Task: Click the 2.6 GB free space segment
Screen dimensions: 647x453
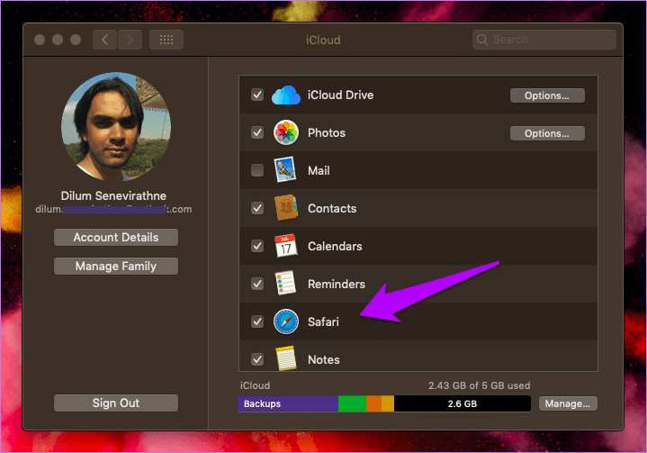Action: click(x=463, y=403)
